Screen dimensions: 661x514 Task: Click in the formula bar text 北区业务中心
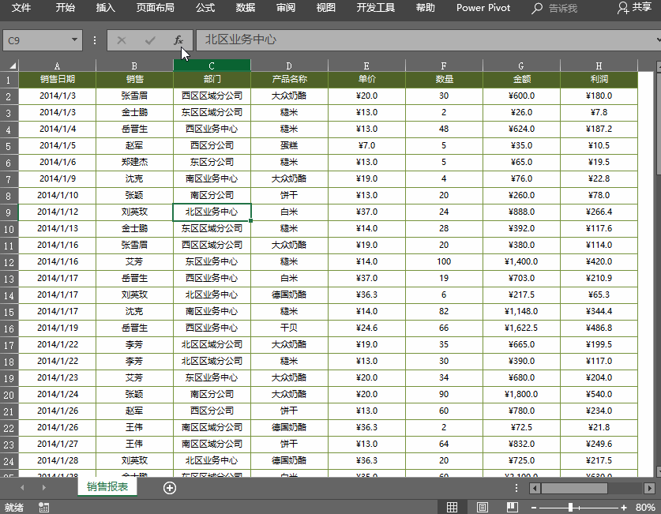(241, 39)
